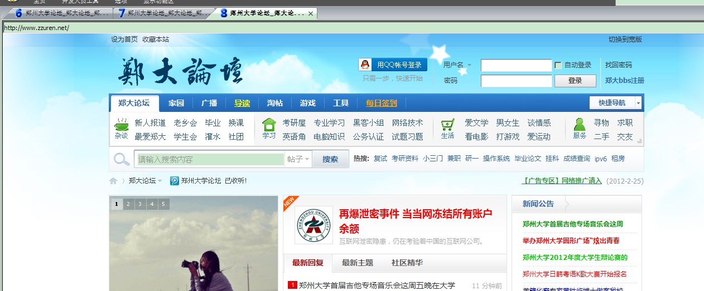
Task: Select the 社区精华 tab
Action: coord(407,263)
